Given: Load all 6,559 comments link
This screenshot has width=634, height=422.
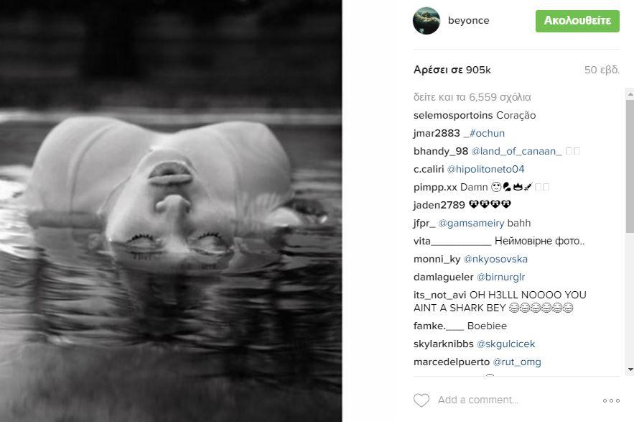Looking at the screenshot, I should 472,97.
